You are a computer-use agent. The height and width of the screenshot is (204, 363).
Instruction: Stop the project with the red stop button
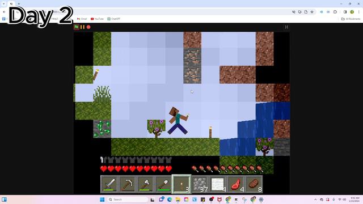click(88, 27)
